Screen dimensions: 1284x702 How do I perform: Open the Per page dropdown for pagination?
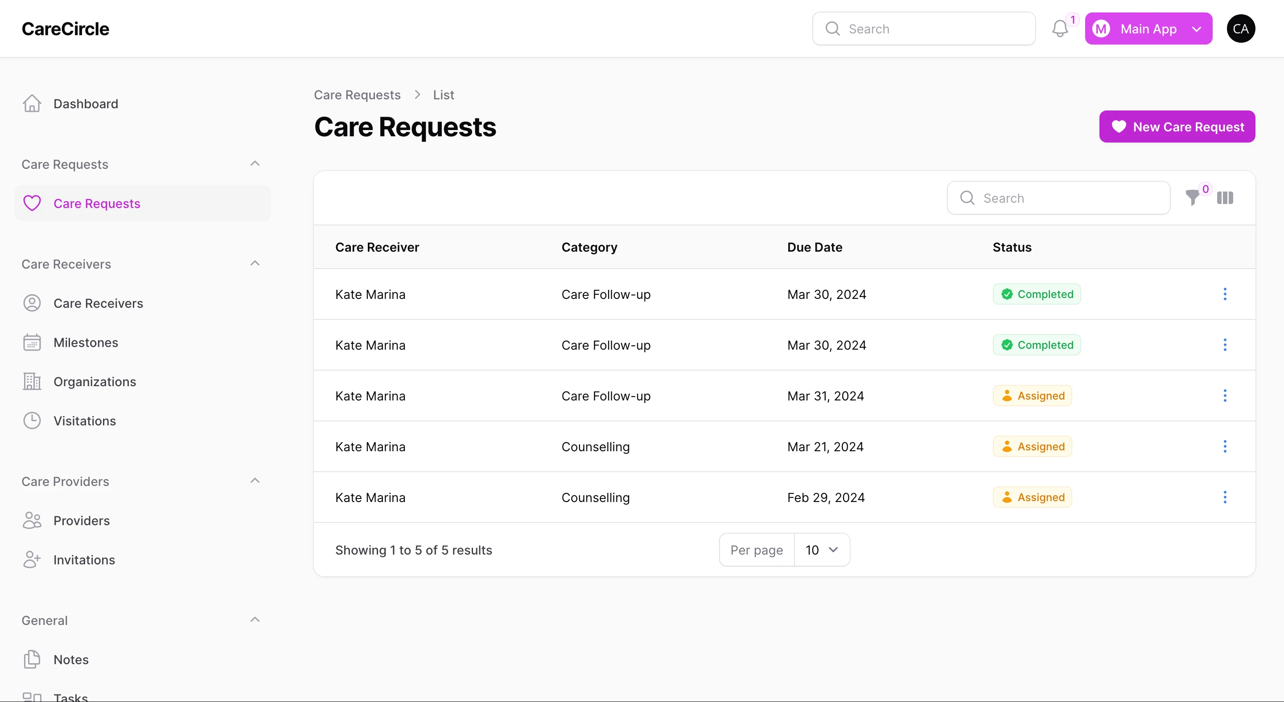[821, 549]
